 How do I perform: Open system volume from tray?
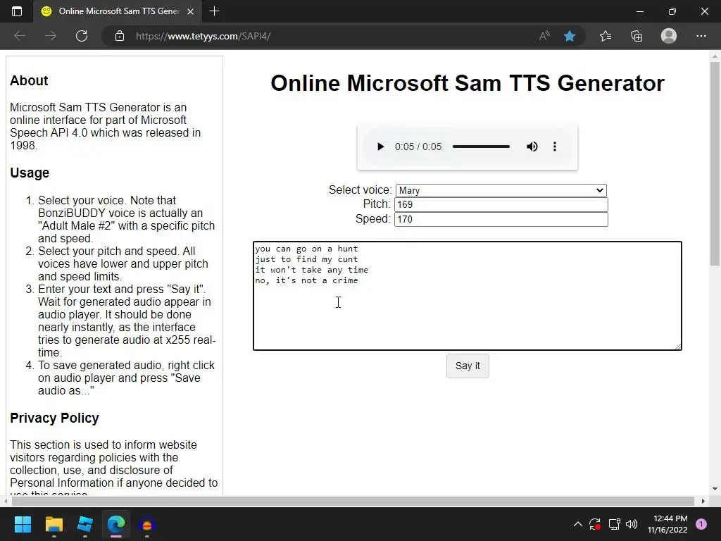(x=632, y=524)
